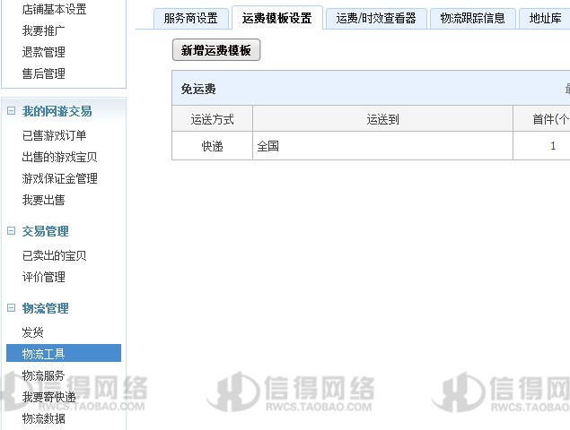Image resolution: width=570 pixels, height=430 pixels.
Task: Open 店铺基本设置 in the sidebar
Action: 54,9
